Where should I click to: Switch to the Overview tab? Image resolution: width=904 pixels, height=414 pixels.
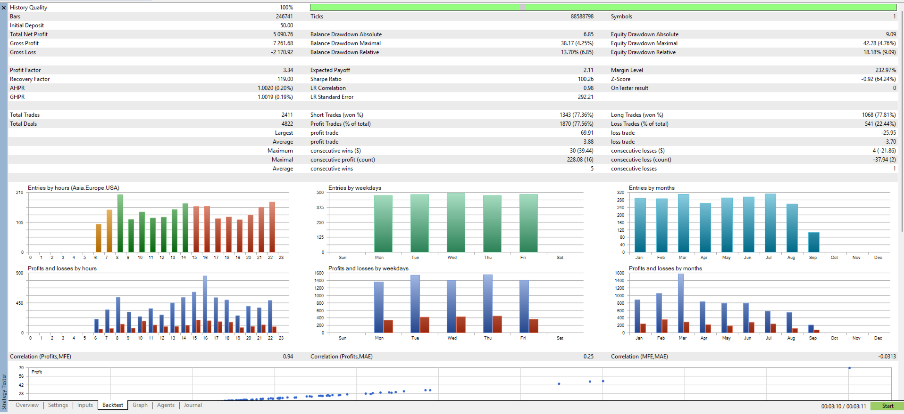[x=27, y=405]
